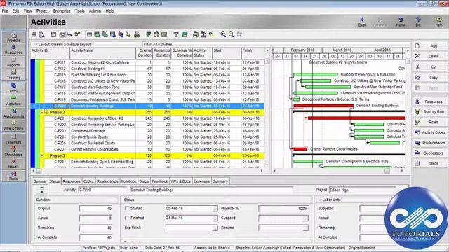Zoom in on the Gantt timescale
Viewport: 449px width, 252px height.
(223, 34)
